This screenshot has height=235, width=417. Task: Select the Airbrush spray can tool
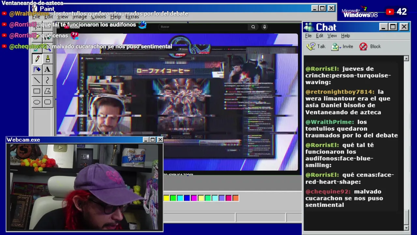pyautogui.click(x=37, y=70)
